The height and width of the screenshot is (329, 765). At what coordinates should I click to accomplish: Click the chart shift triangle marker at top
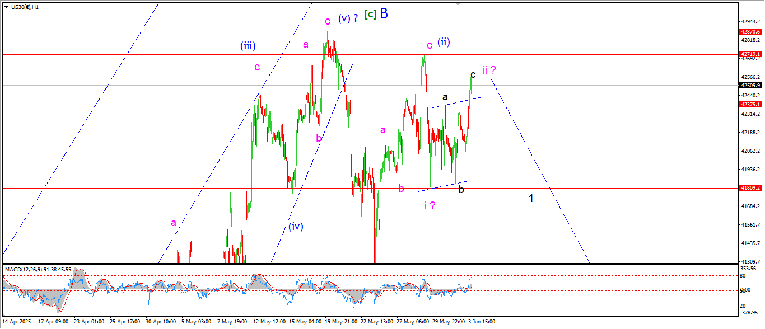click(459, 4)
